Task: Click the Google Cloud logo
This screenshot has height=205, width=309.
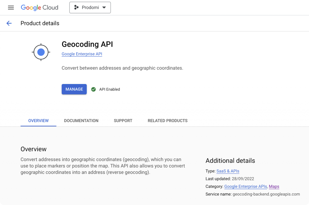Action: (40, 8)
